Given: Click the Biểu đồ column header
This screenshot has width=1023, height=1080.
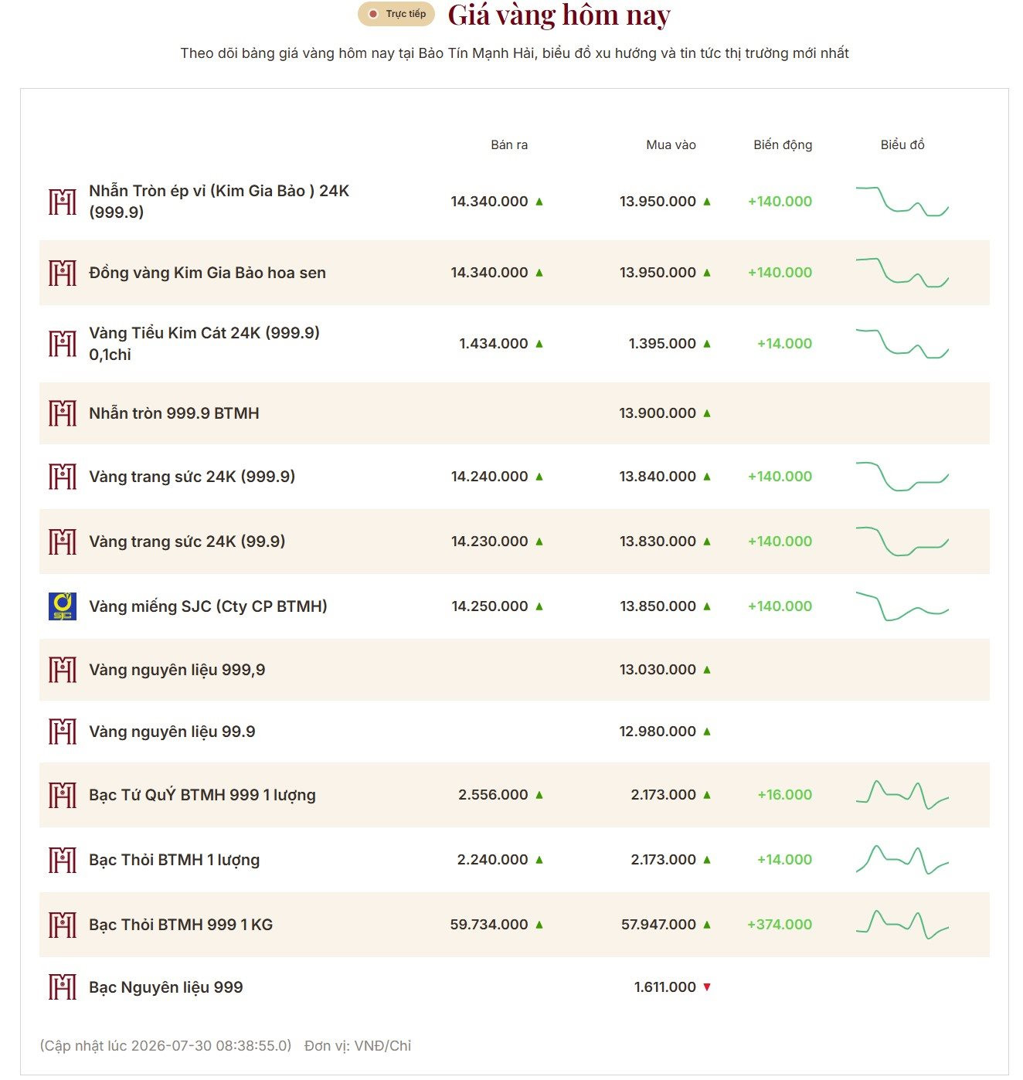Looking at the screenshot, I should click(902, 144).
